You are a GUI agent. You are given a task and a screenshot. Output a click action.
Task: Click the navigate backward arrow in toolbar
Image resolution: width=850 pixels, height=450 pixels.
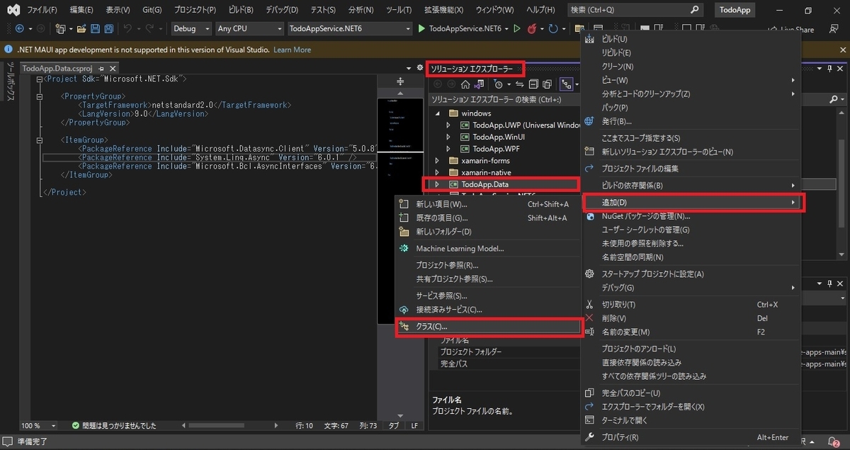coord(19,29)
